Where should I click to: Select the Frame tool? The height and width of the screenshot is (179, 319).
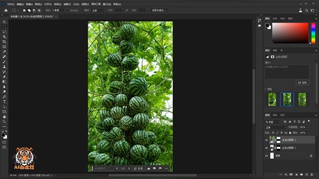tap(4, 47)
